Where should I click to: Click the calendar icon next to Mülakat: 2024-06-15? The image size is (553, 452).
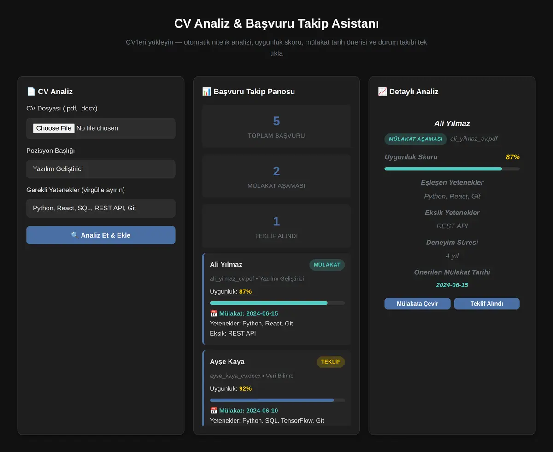coord(213,313)
